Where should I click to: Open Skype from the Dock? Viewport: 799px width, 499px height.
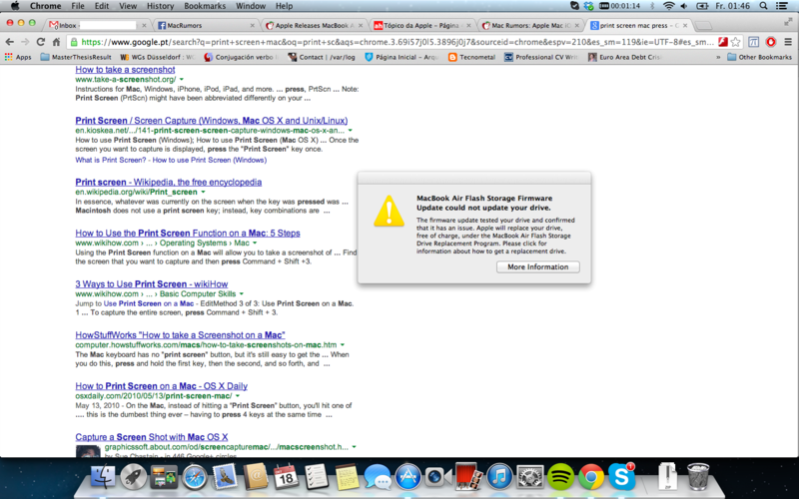coord(621,477)
